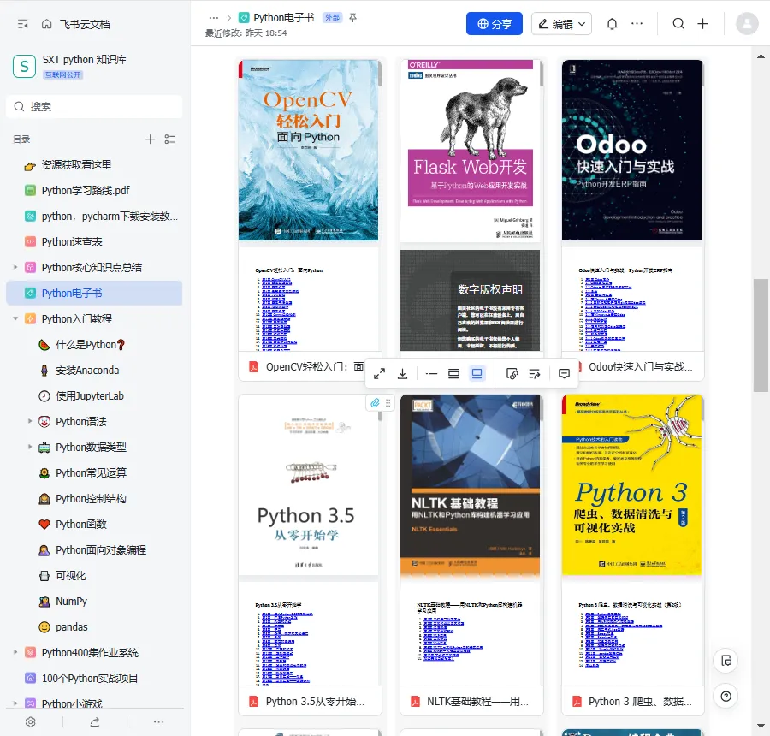Click the 分享 share button
This screenshot has height=736, width=770.
coord(494,24)
